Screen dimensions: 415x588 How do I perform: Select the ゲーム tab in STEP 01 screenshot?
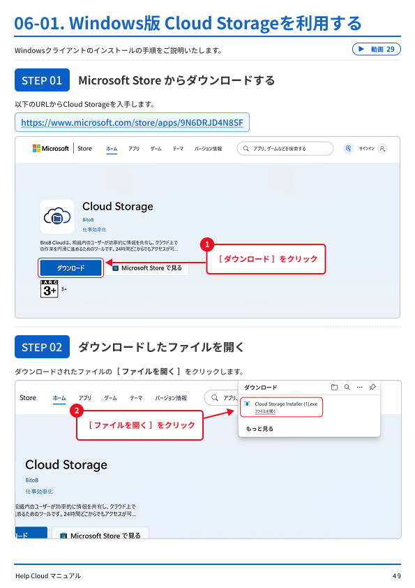click(156, 149)
